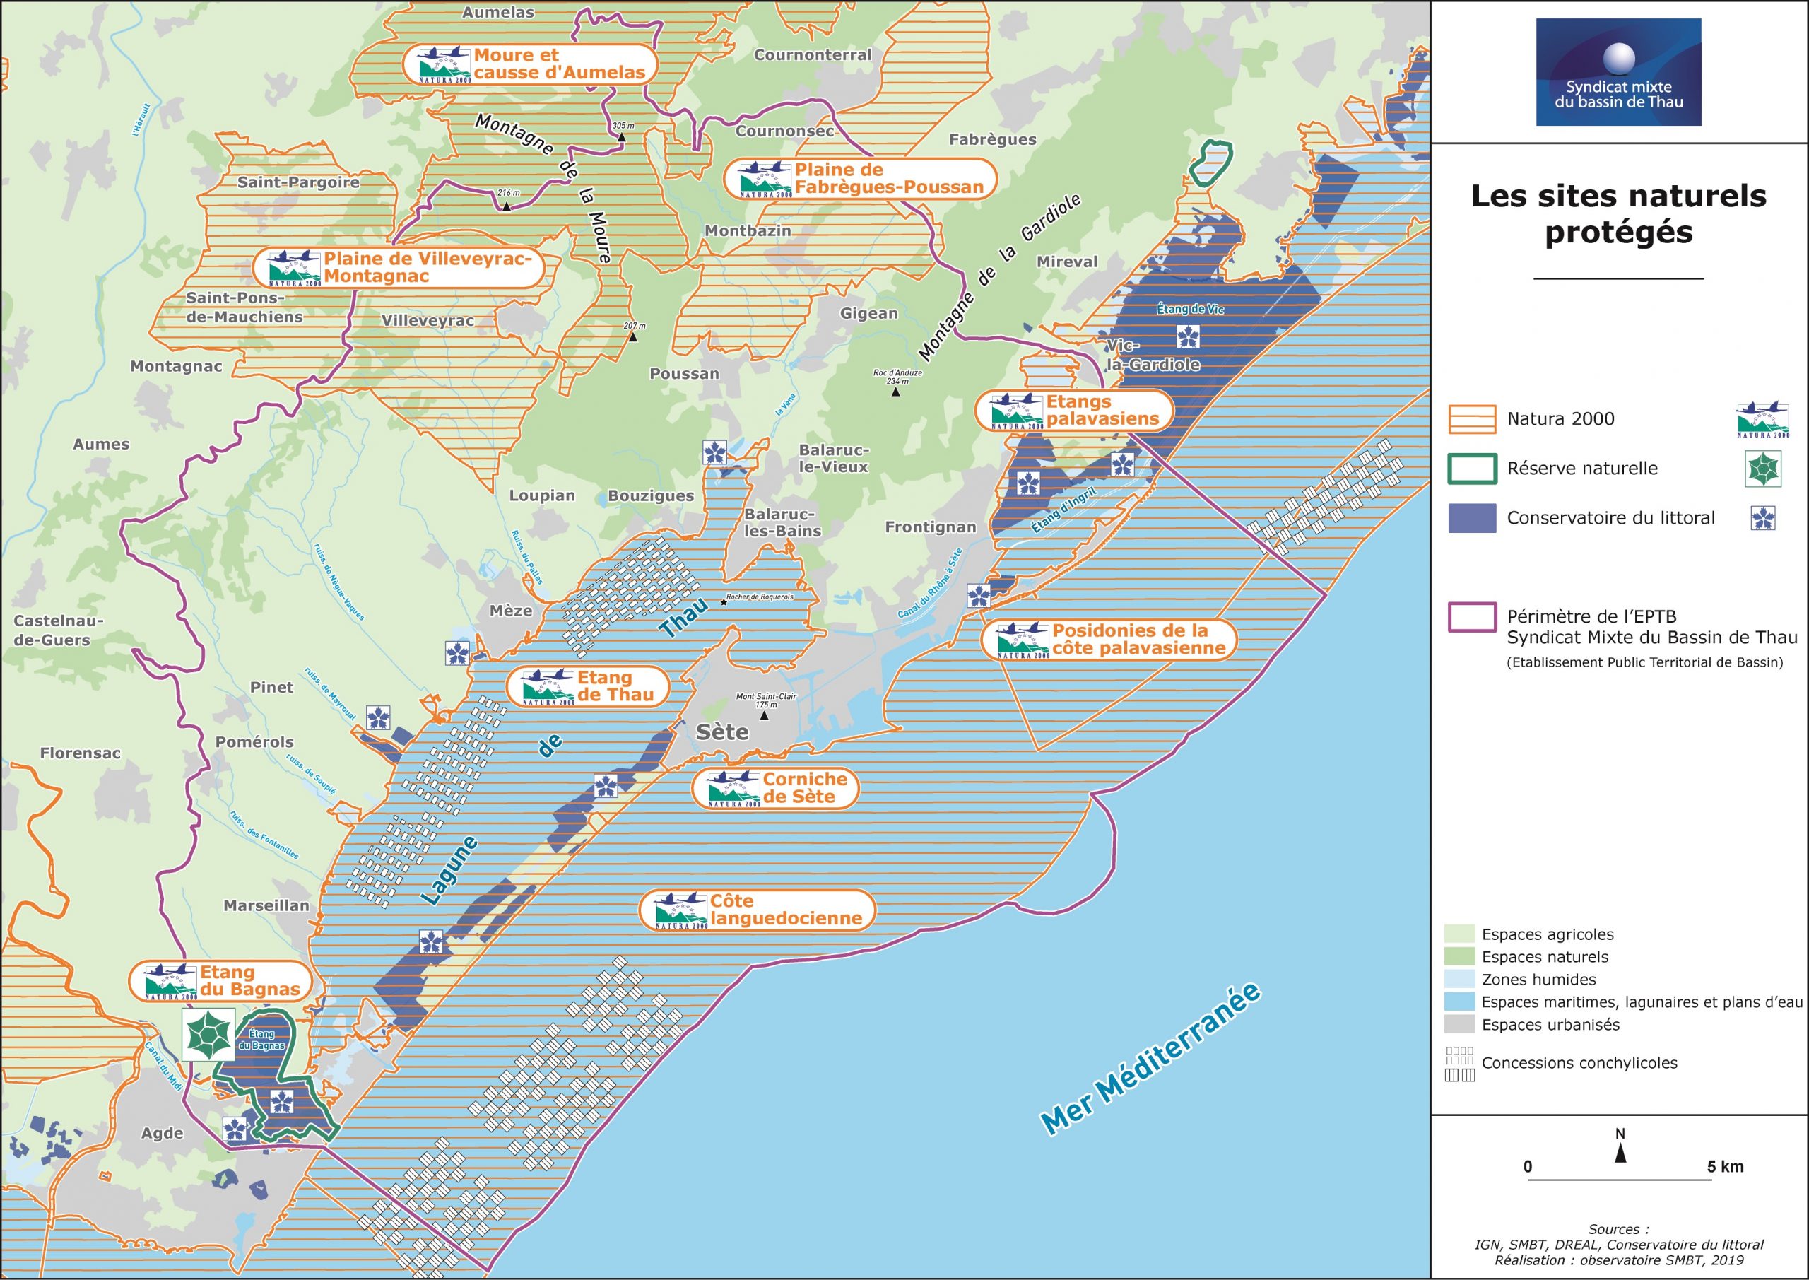Click Natura 2000 logo in Moure et causse d'Aumelas label

tap(444, 64)
